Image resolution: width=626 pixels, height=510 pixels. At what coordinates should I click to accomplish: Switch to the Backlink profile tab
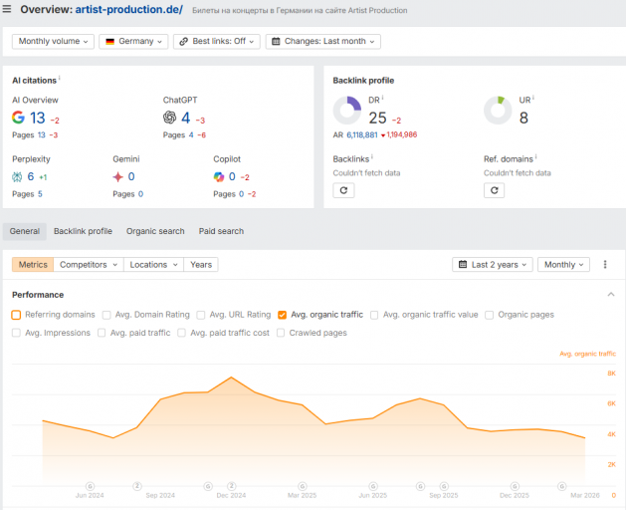point(83,231)
